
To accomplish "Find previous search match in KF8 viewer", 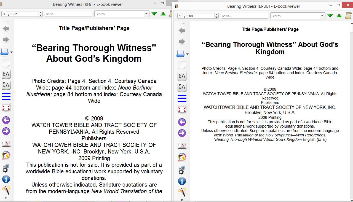I will tap(163, 14).
